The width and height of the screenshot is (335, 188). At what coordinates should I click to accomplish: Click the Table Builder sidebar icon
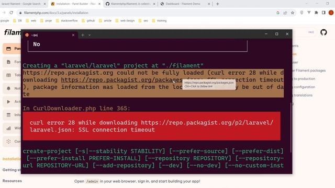click(8, 75)
